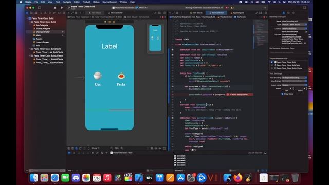
Task: Pause program execution in the debug bar
Action: [74, 153]
